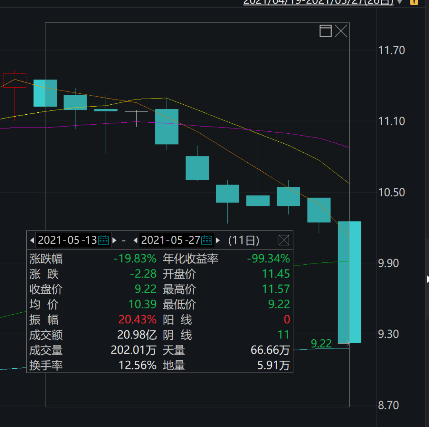The width and height of the screenshot is (429, 427).
Task: Select the 年化收益率 value -99.34%
Action: (x=269, y=259)
